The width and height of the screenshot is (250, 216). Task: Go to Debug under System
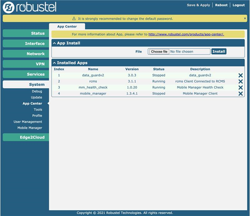point(37,91)
